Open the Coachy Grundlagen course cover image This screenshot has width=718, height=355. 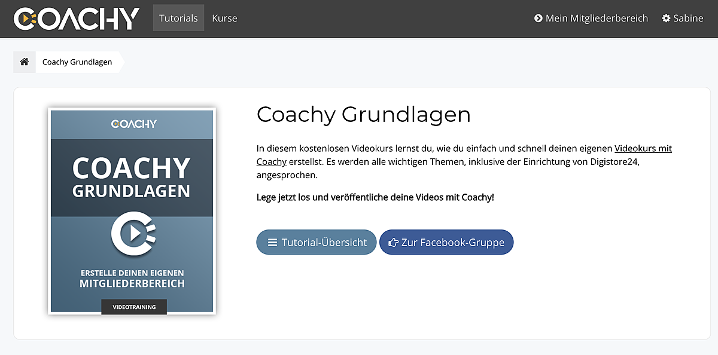[x=132, y=211]
